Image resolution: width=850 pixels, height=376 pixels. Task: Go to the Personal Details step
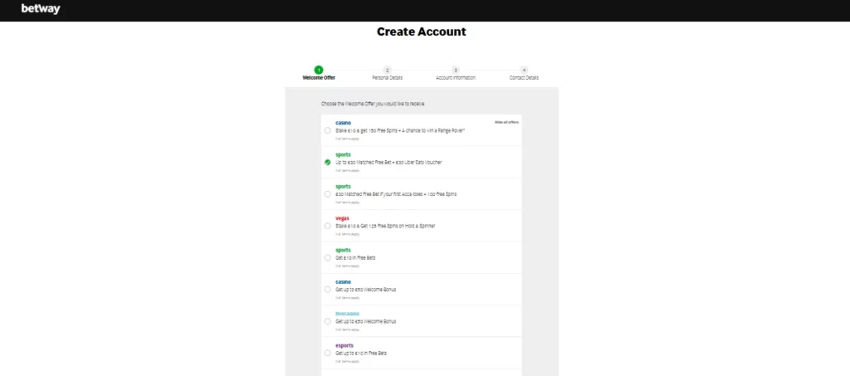click(387, 73)
